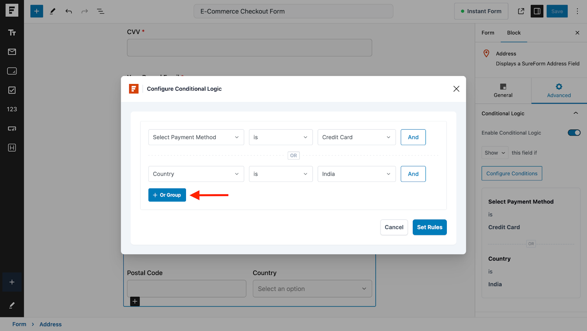Collapse the Conditional Logic section

[x=576, y=113]
